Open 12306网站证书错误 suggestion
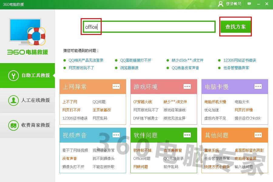The width and height of the screenshot is (273, 182). coord(240,60)
